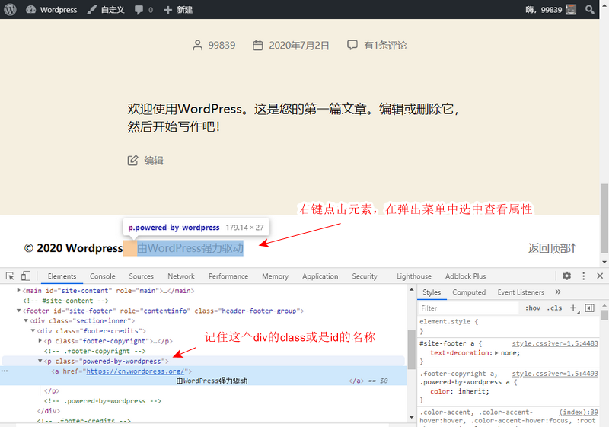
Task: Open the 有1条评论 comments link
Action: pyautogui.click(x=385, y=46)
